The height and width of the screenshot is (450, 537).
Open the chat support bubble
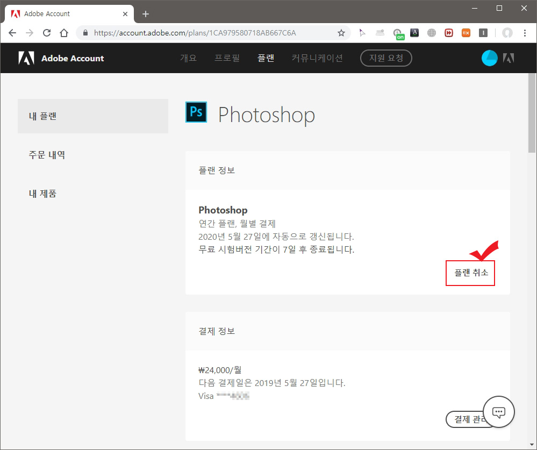point(499,412)
